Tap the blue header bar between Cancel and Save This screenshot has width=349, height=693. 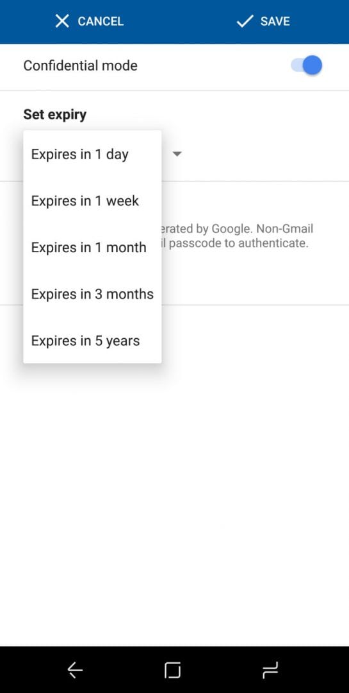180,21
